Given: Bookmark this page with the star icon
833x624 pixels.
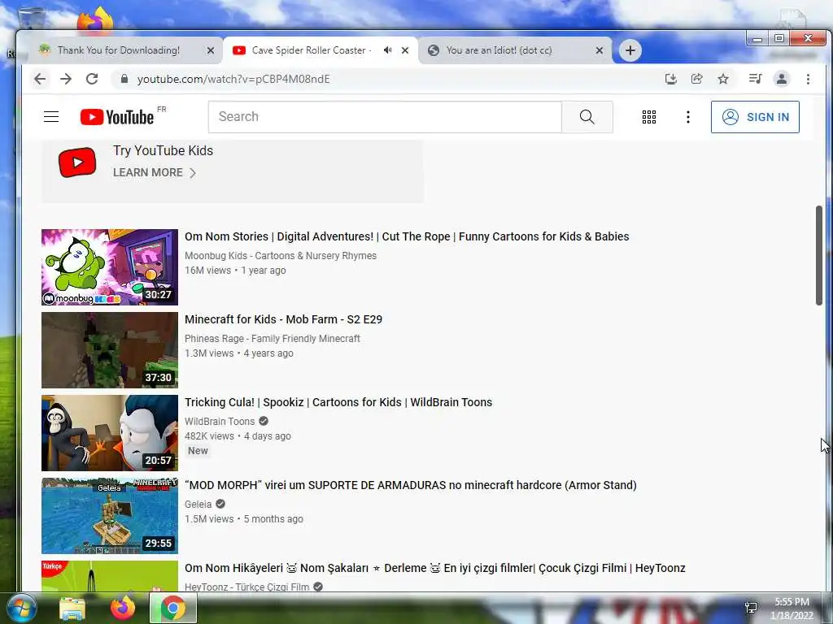Looking at the screenshot, I should pos(723,79).
